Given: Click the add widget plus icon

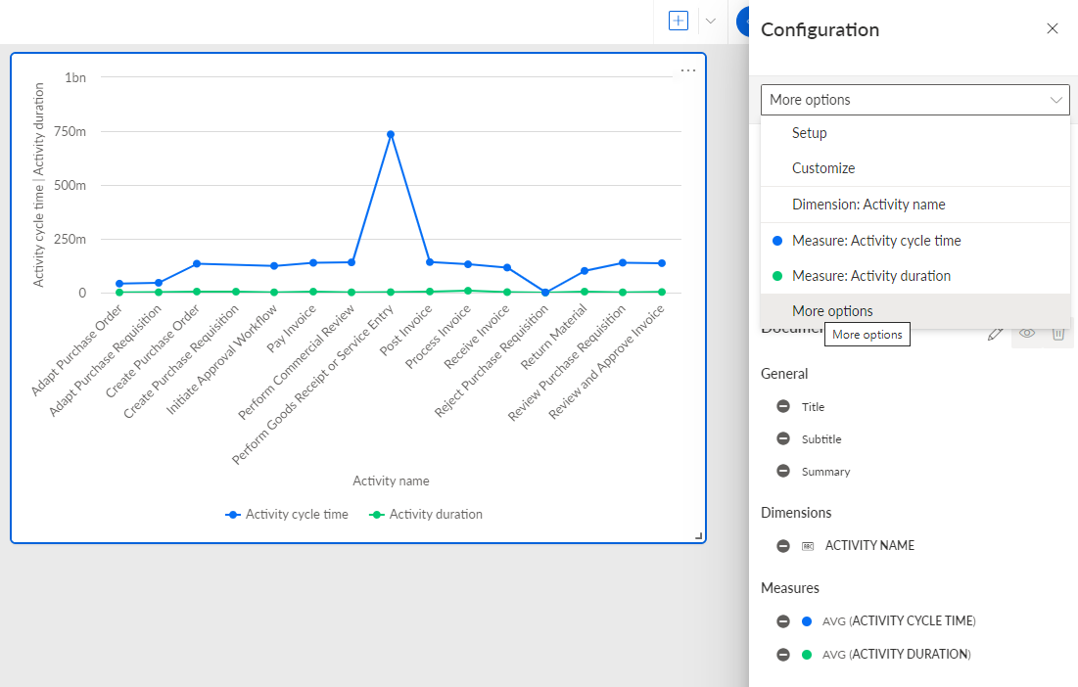Looking at the screenshot, I should (x=678, y=21).
